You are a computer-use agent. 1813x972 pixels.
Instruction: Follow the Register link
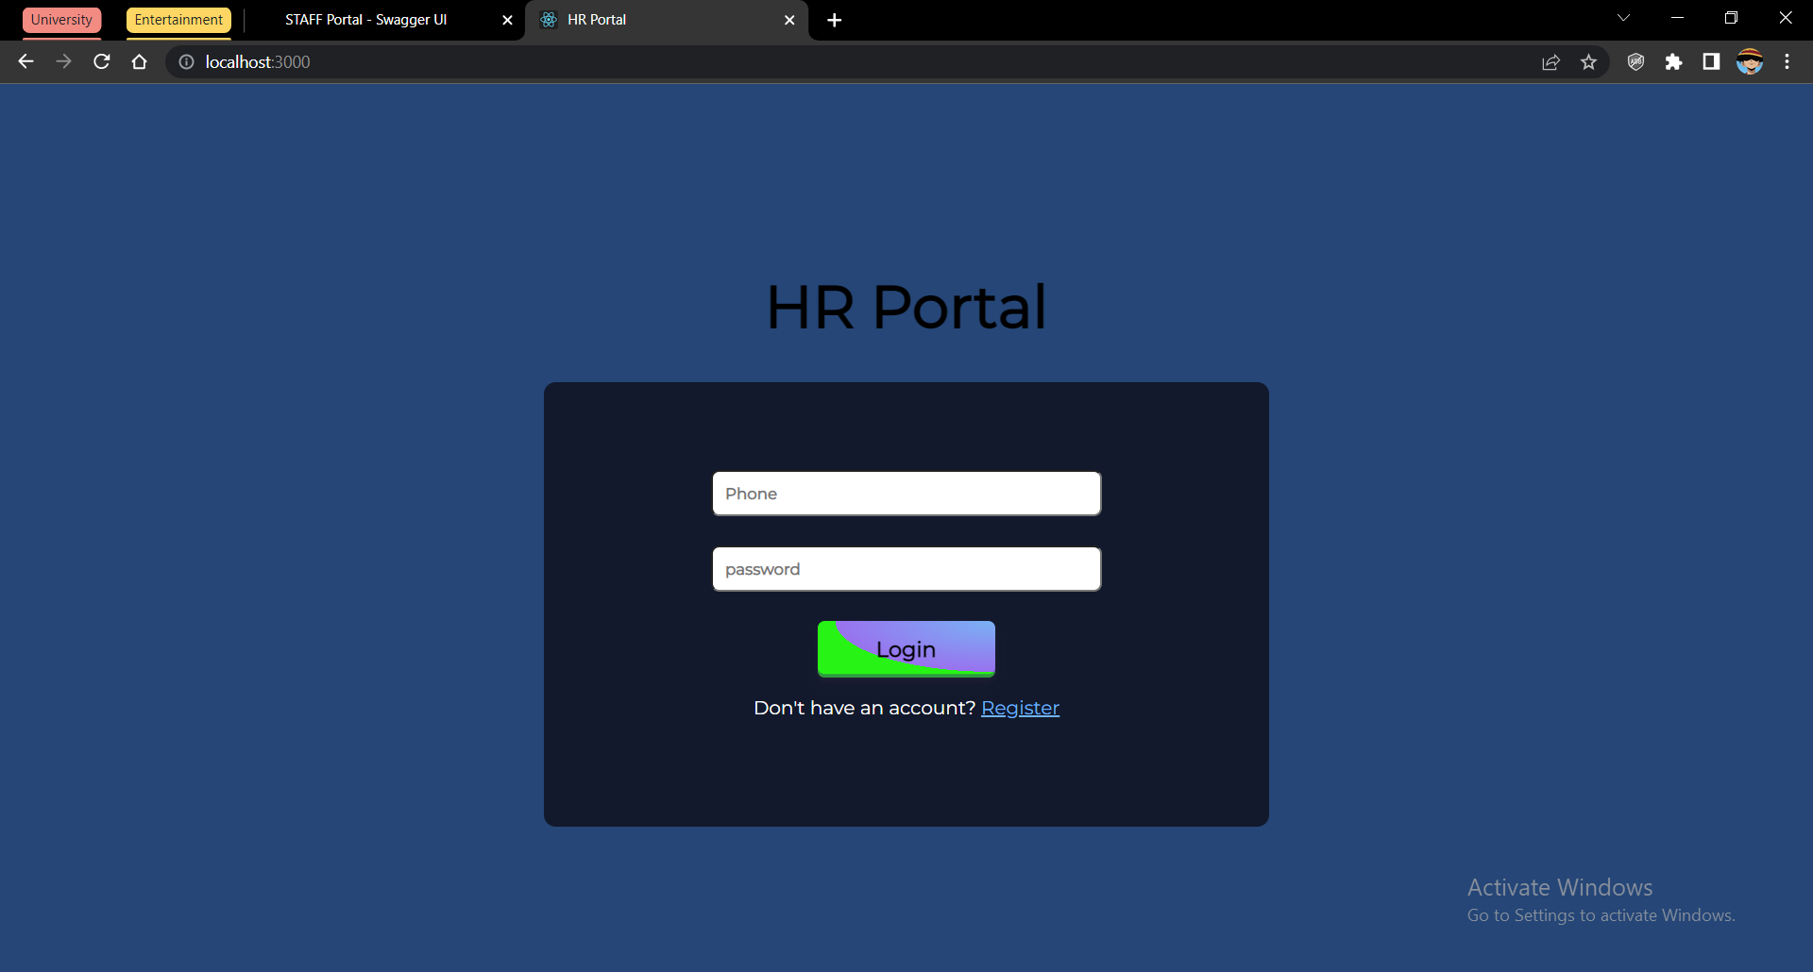pyautogui.click(x=1020, y=707)
